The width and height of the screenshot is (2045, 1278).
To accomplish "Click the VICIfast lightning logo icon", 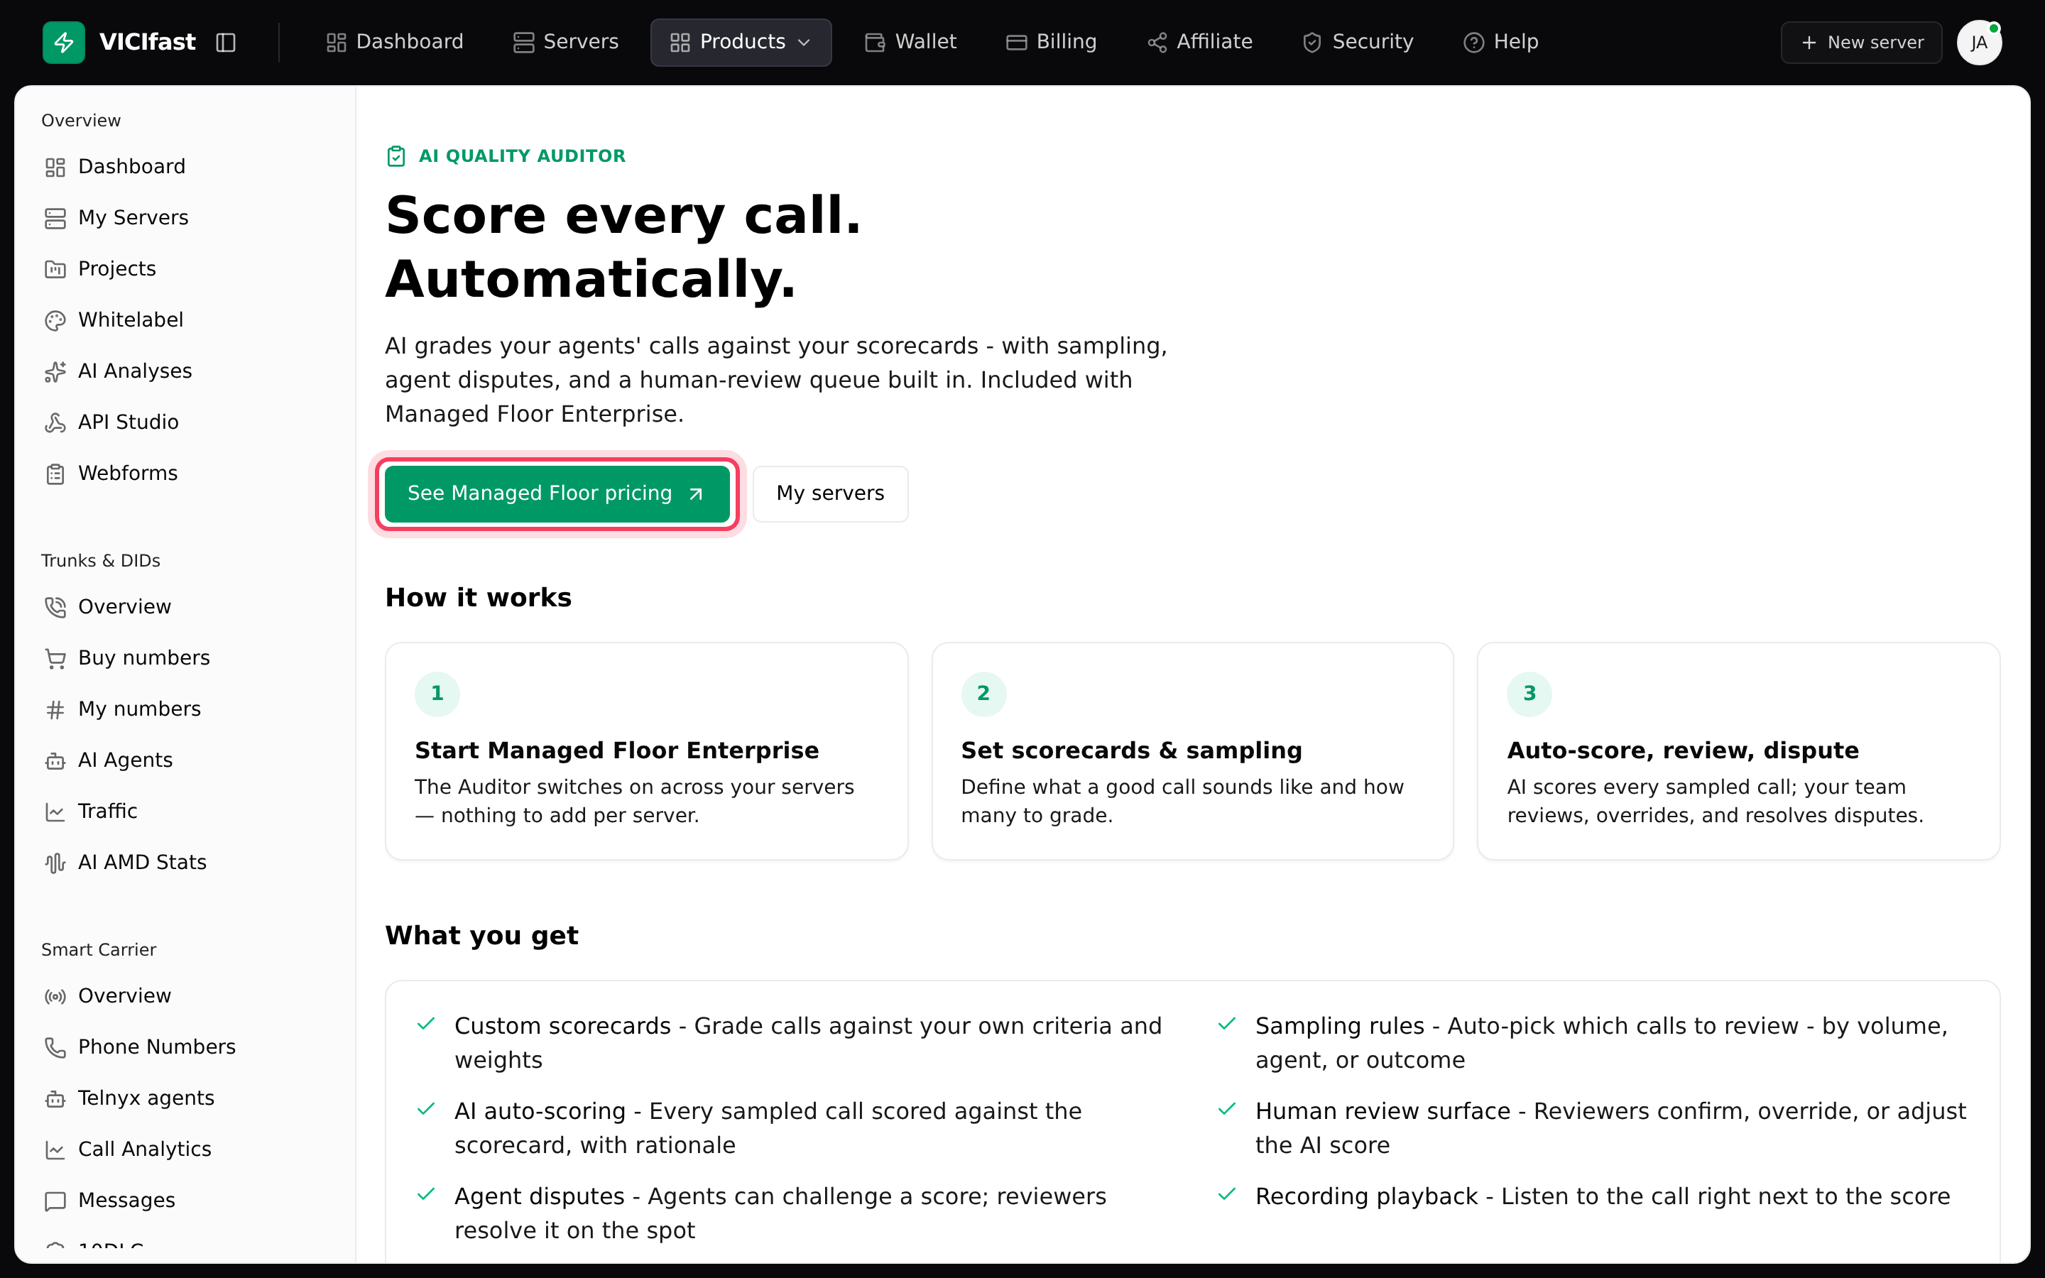I will pos(63,43).
